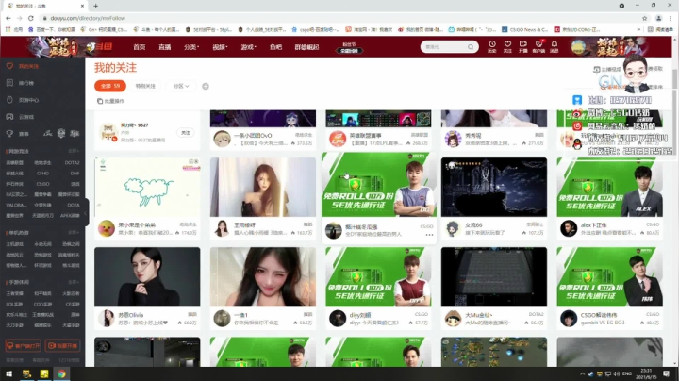Click the 我要开播 button in sidebar
This screenshot has height=381, width=679.
[x=63, y=345]
